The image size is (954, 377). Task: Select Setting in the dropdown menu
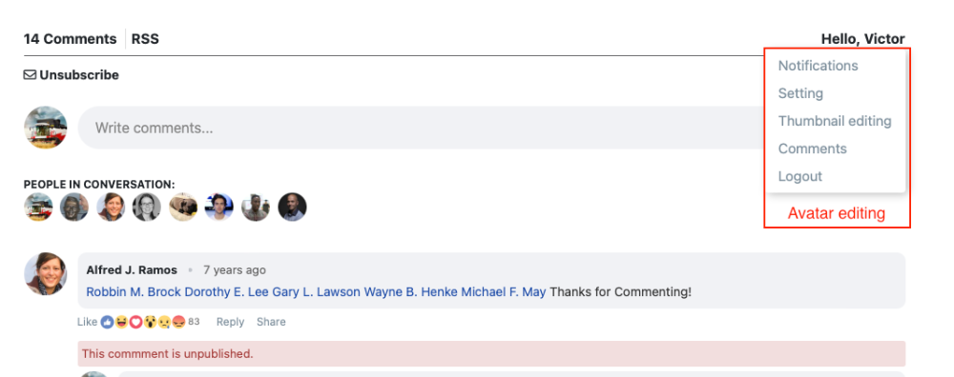coord(800,93)
